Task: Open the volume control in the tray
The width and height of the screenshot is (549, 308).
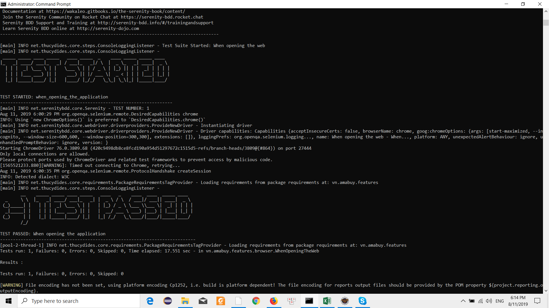Action: (x=489, y=301)
